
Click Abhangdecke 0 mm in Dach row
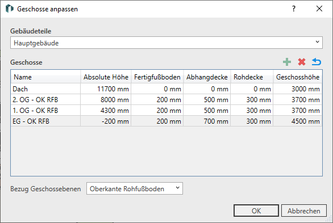(x=207, y=89)
